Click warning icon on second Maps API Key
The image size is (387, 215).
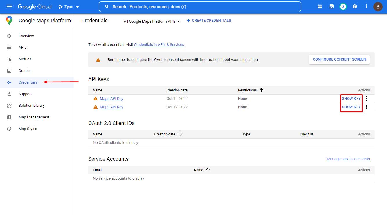click(96, 107)
